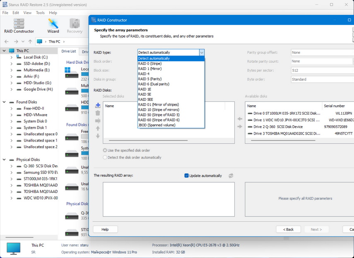Screen dimensions: 354x258
Task: Click the This PC icon in status panel
Action: (14, 248)
